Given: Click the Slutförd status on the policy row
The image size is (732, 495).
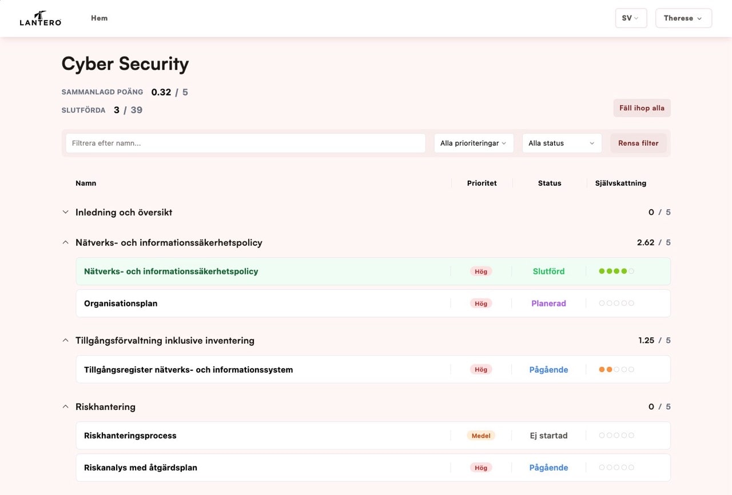Looking at the screenshot, I should pos(548,272).
